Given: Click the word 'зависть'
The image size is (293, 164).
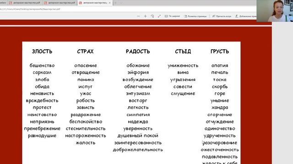Looking at the screenshot, I should pos(86,108).
